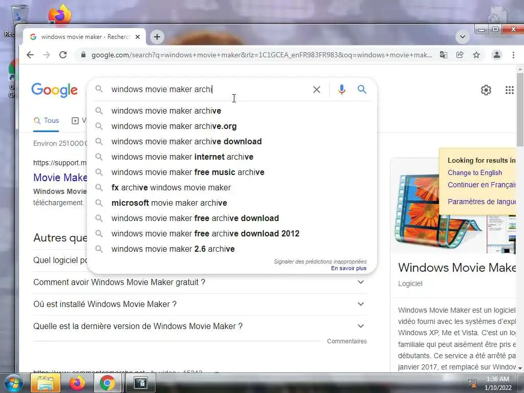This screenshot has height=393, width=524.
Task: Click the padlock site info icon
Action: tap(83, 55)
